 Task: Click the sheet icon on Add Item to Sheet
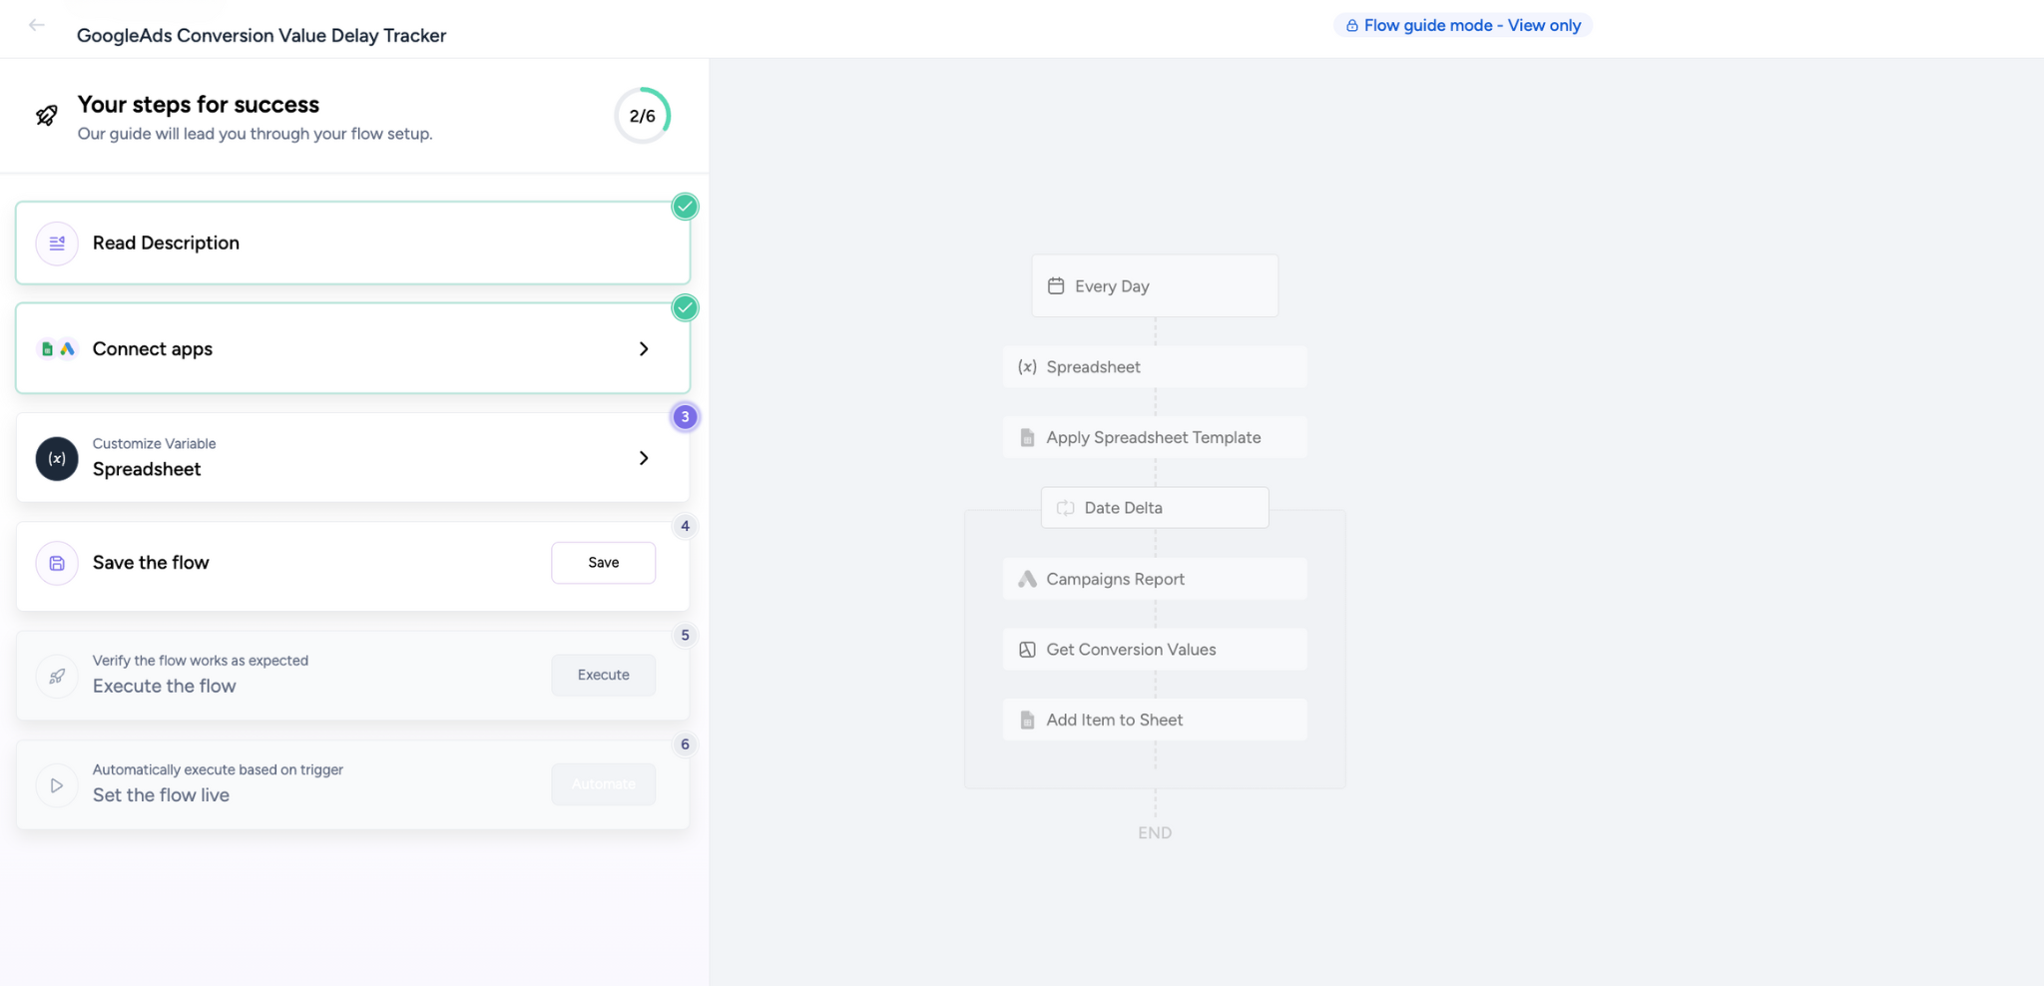(1027, 721)
